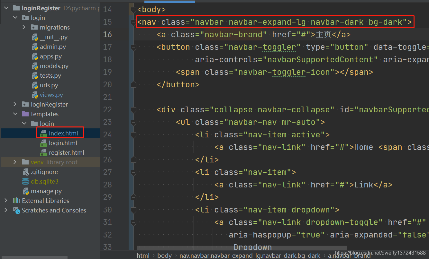The width and height of the screenshot is (429, 259).
Task: Select admin.py in project tree
Action: [53, 47]
